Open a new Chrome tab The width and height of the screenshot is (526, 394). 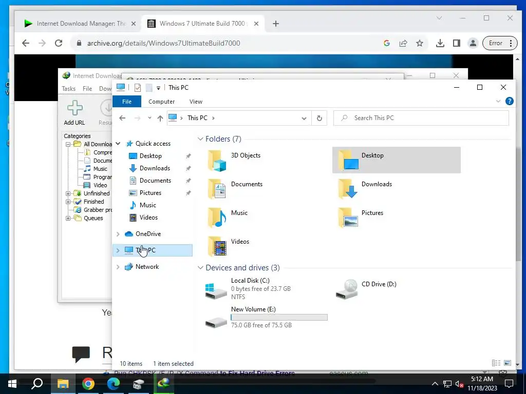[x=276, y=24]
